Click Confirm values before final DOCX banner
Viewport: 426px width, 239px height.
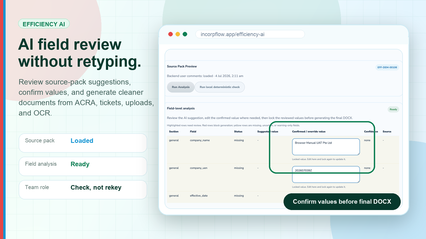342,202
